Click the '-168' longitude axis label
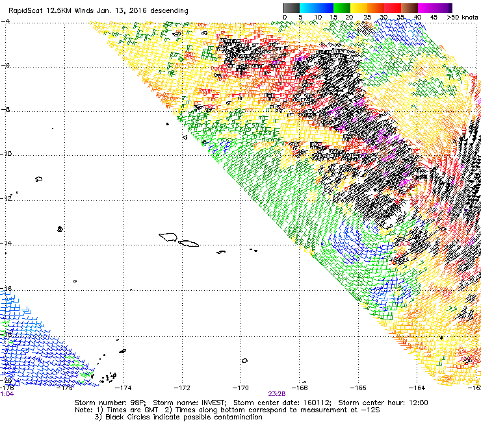 tap(300, 388)
